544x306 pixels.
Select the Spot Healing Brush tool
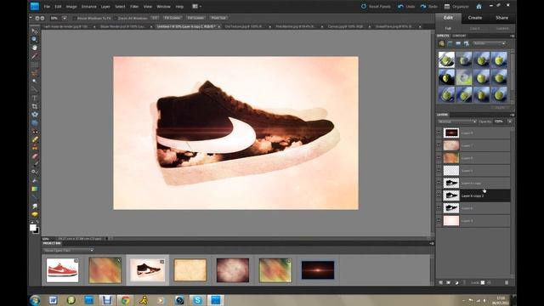pyautogui.click(x=34, y=139)
